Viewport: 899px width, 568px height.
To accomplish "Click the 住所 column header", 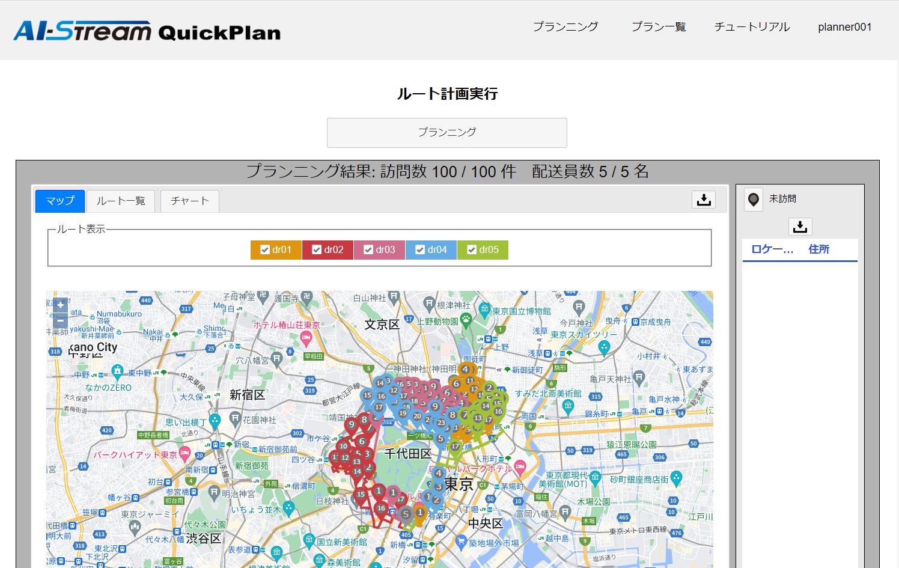I will (818, 249).
